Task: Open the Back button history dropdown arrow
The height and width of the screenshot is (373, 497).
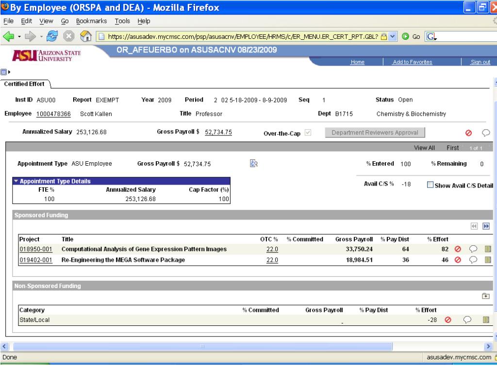Action: (x=19, y=37)
